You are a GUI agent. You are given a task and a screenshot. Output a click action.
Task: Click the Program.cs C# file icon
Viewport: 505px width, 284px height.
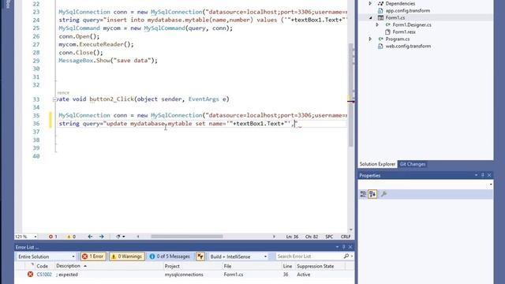point(380,39)
